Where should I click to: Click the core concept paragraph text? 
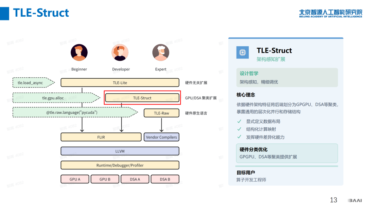click(287, 108)
